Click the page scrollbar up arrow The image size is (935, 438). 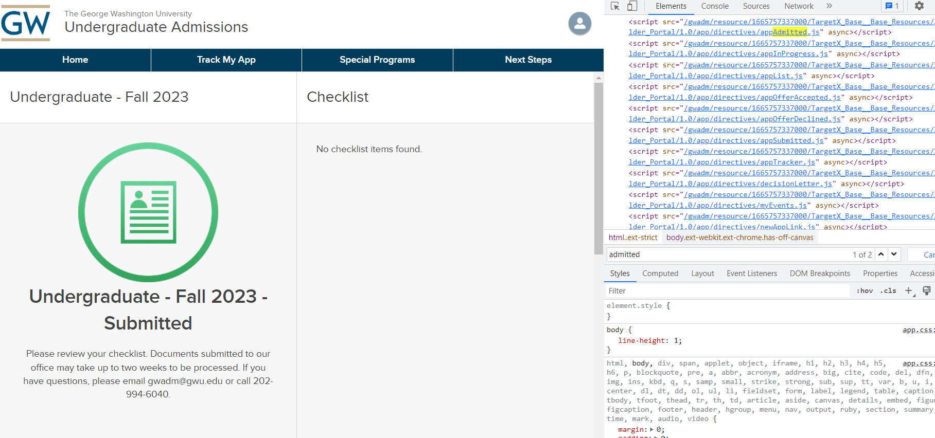coord(598,78)
